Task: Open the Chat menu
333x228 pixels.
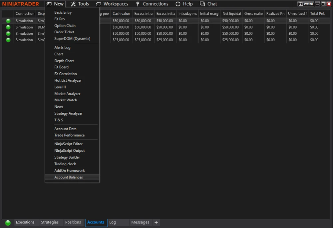Action: [x=208, y=4]
